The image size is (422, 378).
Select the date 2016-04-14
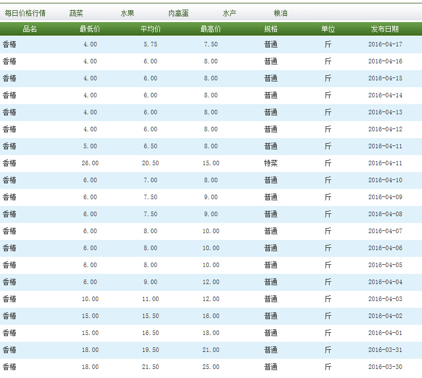tap(385, 95)
